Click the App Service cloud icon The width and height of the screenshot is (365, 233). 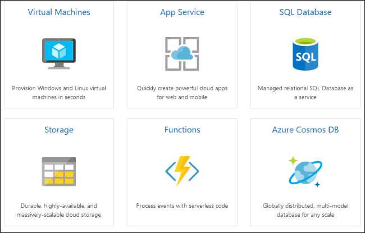[182, 54]
